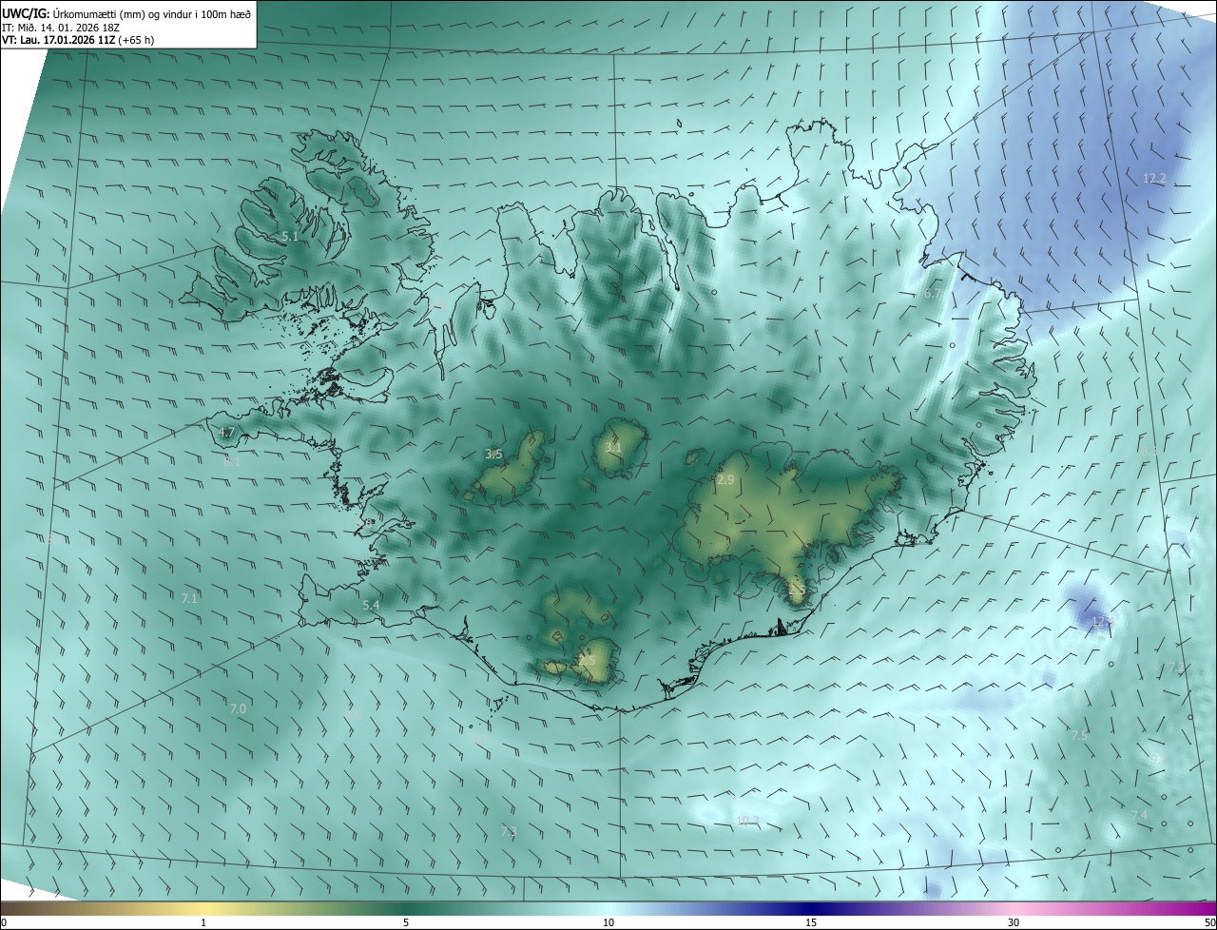
Task: Click the 7.3 value south of the island
Action: click(x=509, y=832)
